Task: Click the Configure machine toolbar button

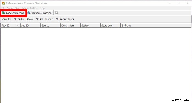Action: click(x=39, y=13)
